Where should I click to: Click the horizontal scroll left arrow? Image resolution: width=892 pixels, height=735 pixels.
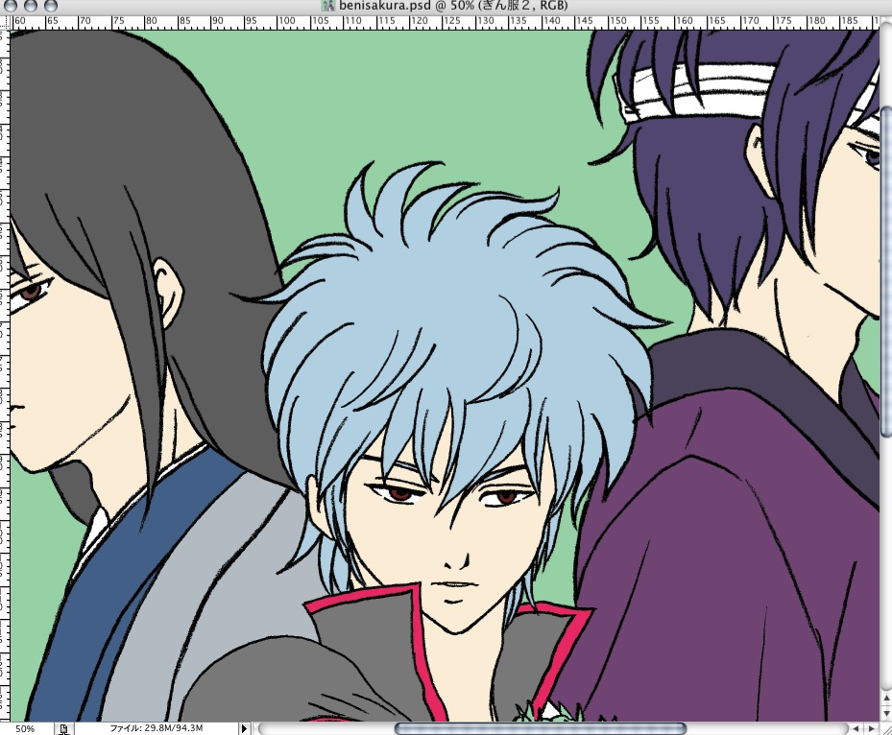click(856, 728)
